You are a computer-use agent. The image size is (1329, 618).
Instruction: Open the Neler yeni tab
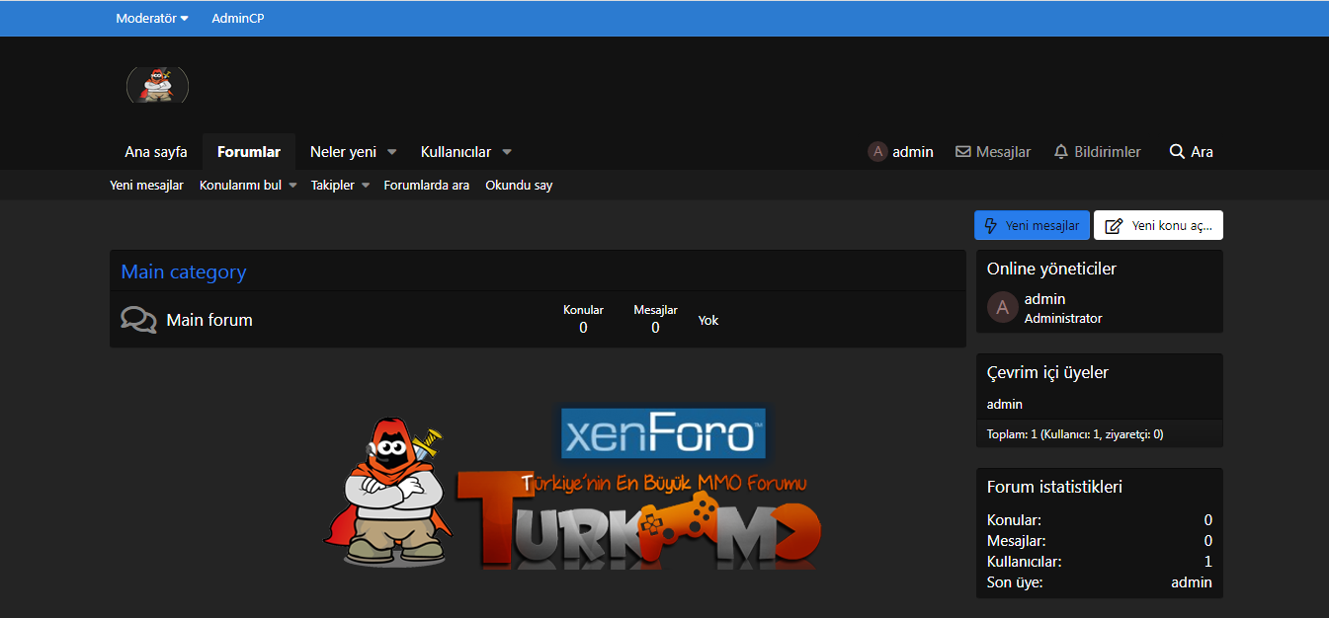[x=343, y=152]
